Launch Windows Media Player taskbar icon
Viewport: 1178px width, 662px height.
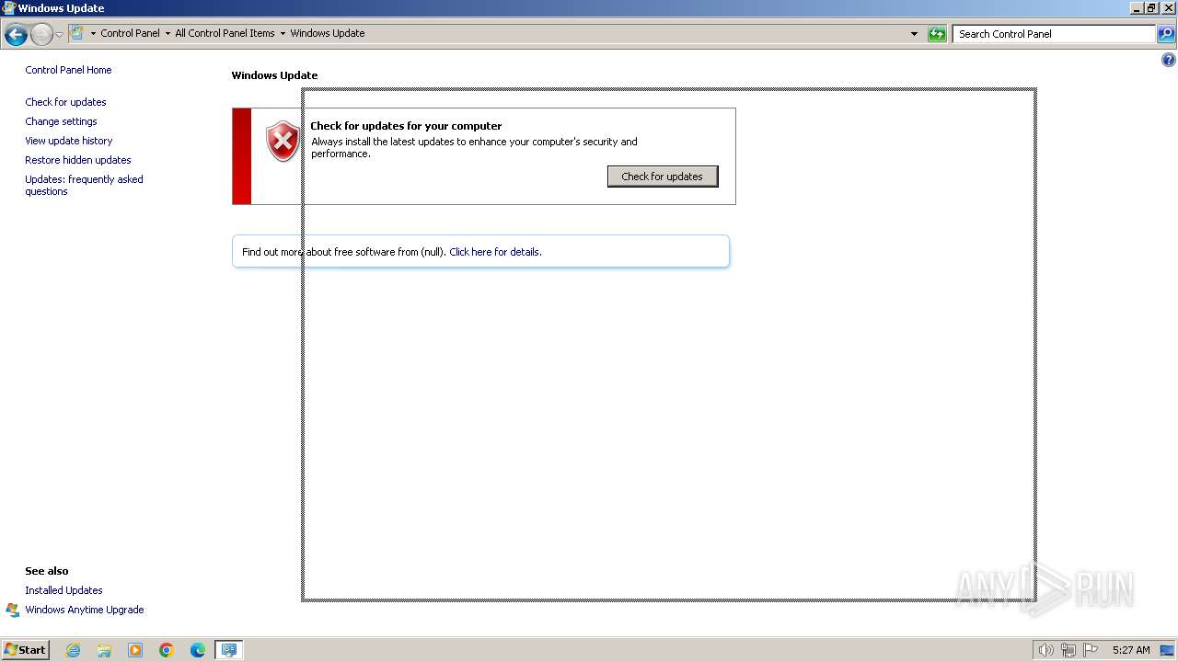pos(135,650)
